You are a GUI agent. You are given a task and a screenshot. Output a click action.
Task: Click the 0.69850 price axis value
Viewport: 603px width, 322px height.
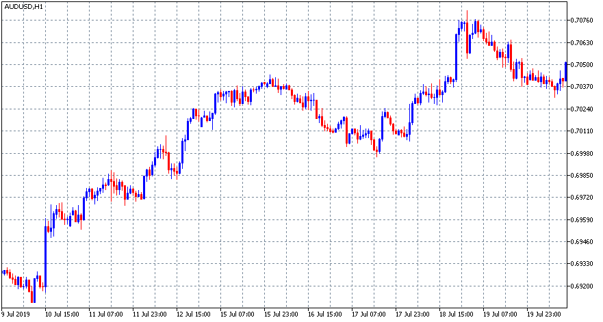click(x=582, y=176)
